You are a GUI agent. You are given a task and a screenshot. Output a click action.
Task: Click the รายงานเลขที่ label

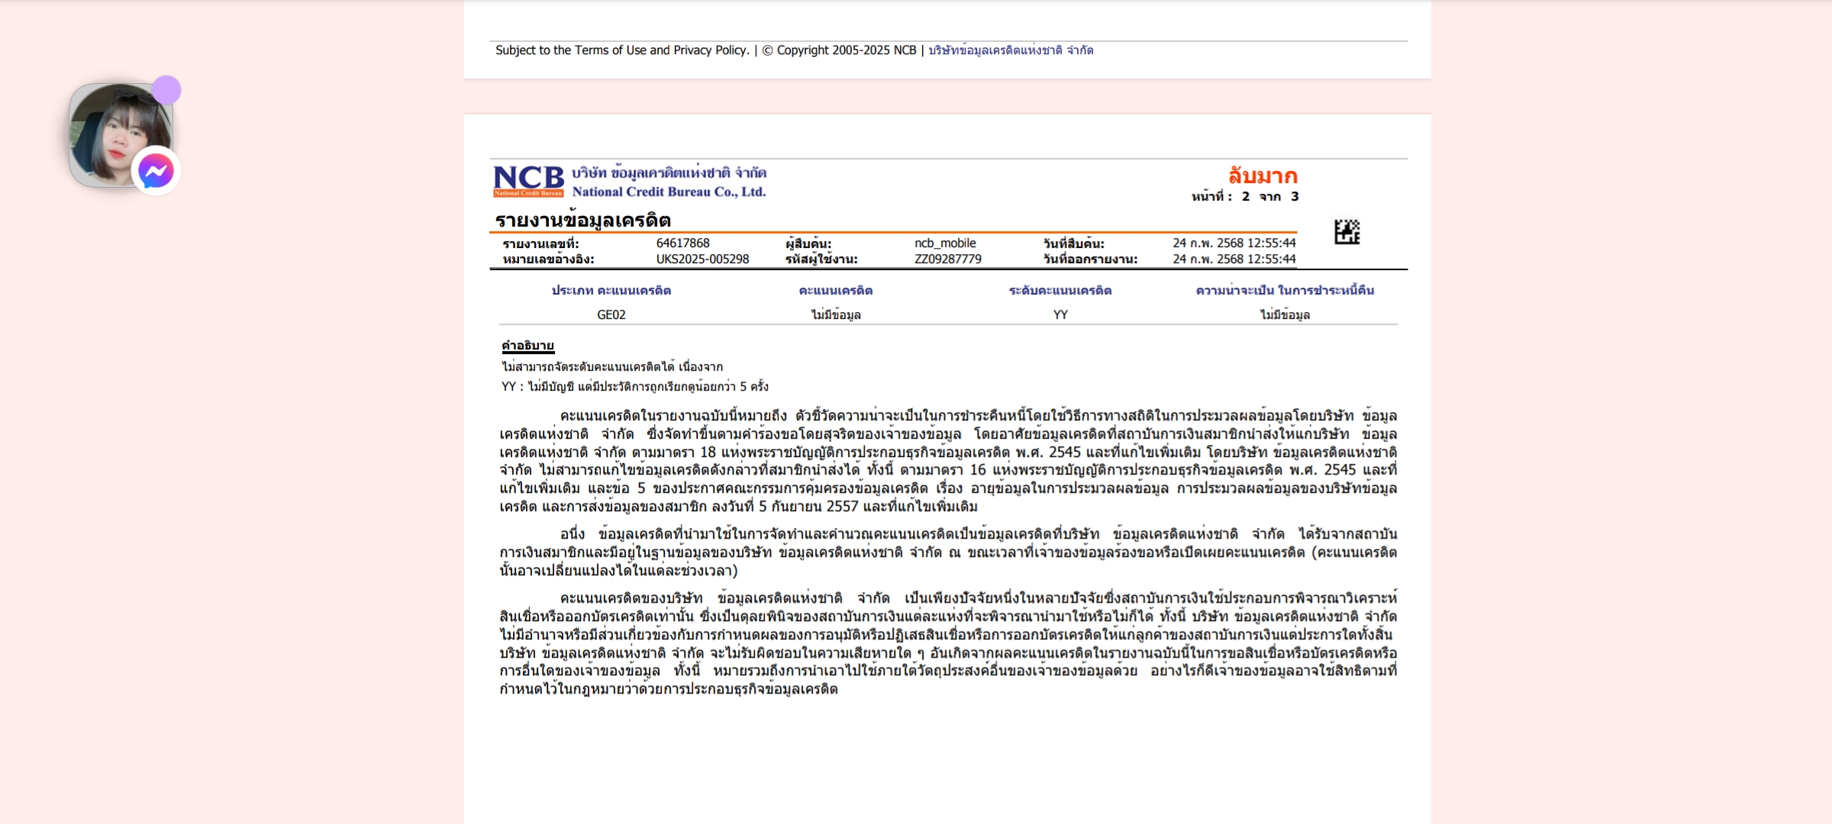(540, 244)
